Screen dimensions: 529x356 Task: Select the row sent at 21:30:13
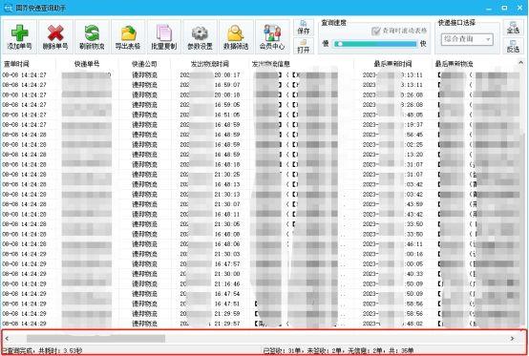260,194
